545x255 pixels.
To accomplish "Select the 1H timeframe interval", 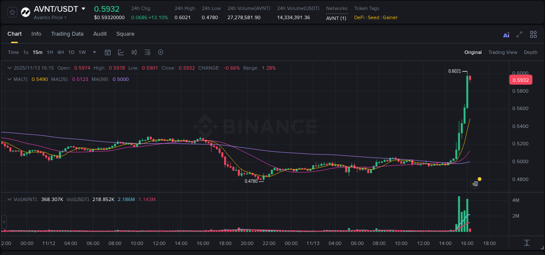I will [x=50, y=52].
